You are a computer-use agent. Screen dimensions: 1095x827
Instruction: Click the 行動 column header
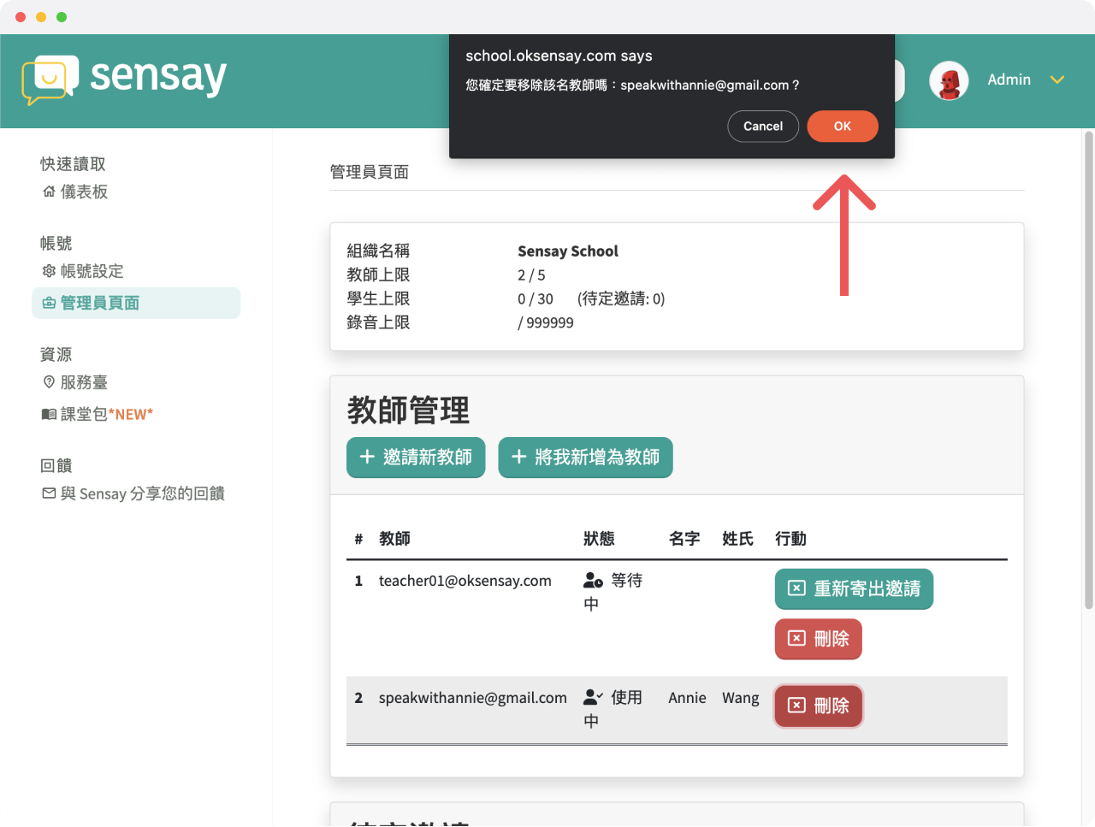[x=790, y=539]
